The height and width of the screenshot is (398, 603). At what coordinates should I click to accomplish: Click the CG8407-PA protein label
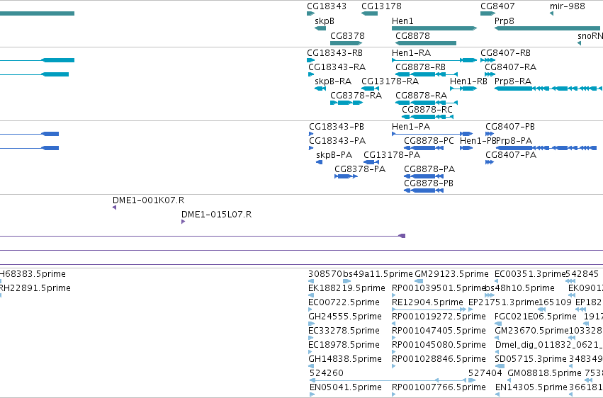click(x=511, y=155)
